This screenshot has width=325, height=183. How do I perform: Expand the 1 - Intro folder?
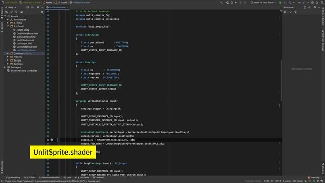[8, 23]
